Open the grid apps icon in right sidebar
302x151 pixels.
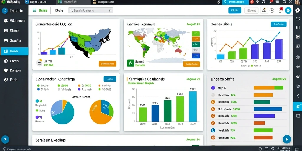[298, 27]
